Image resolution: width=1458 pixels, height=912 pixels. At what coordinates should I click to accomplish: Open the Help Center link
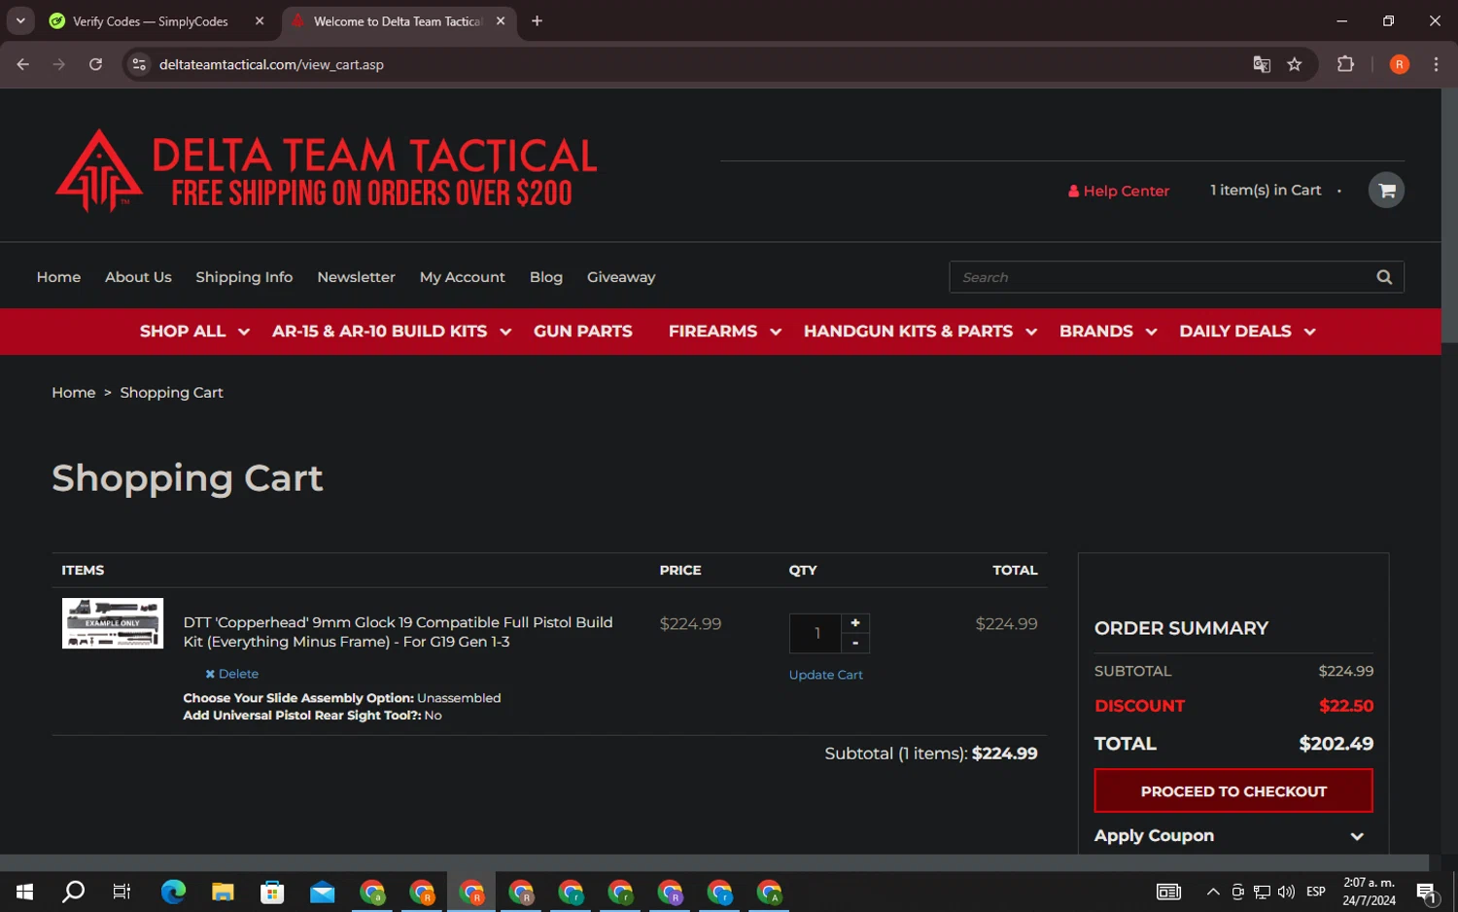coord(1119,191)
